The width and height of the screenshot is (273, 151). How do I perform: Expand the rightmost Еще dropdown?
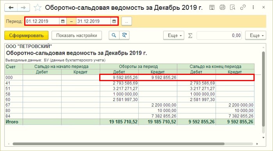(255, 36)
